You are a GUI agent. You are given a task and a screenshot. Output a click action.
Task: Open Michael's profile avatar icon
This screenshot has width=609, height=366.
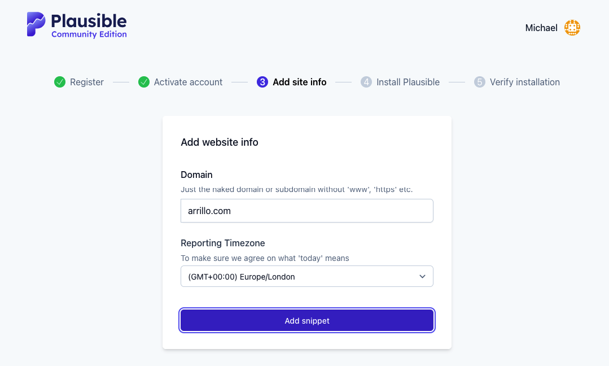(572, 27)
